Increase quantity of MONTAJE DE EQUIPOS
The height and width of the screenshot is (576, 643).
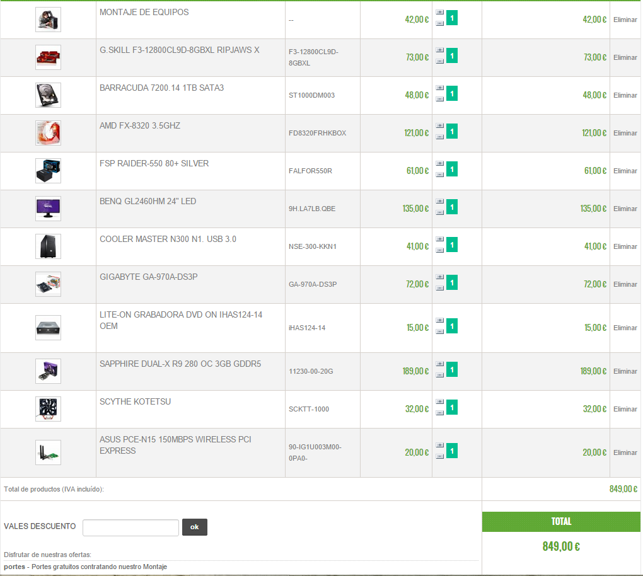point(439,13)
